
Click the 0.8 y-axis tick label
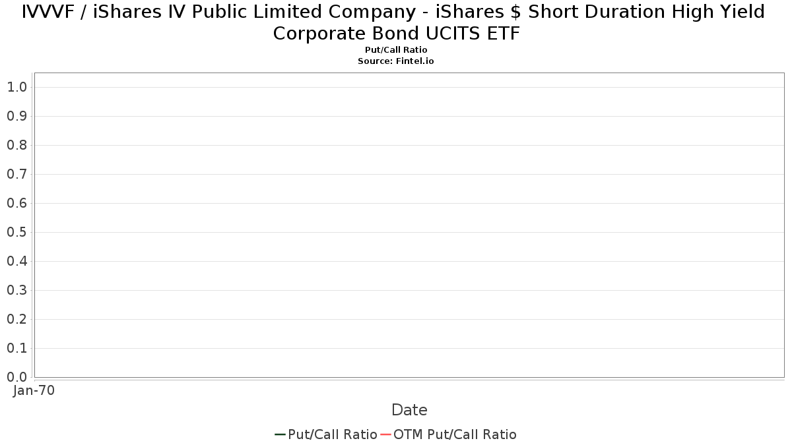click(16, 145)
